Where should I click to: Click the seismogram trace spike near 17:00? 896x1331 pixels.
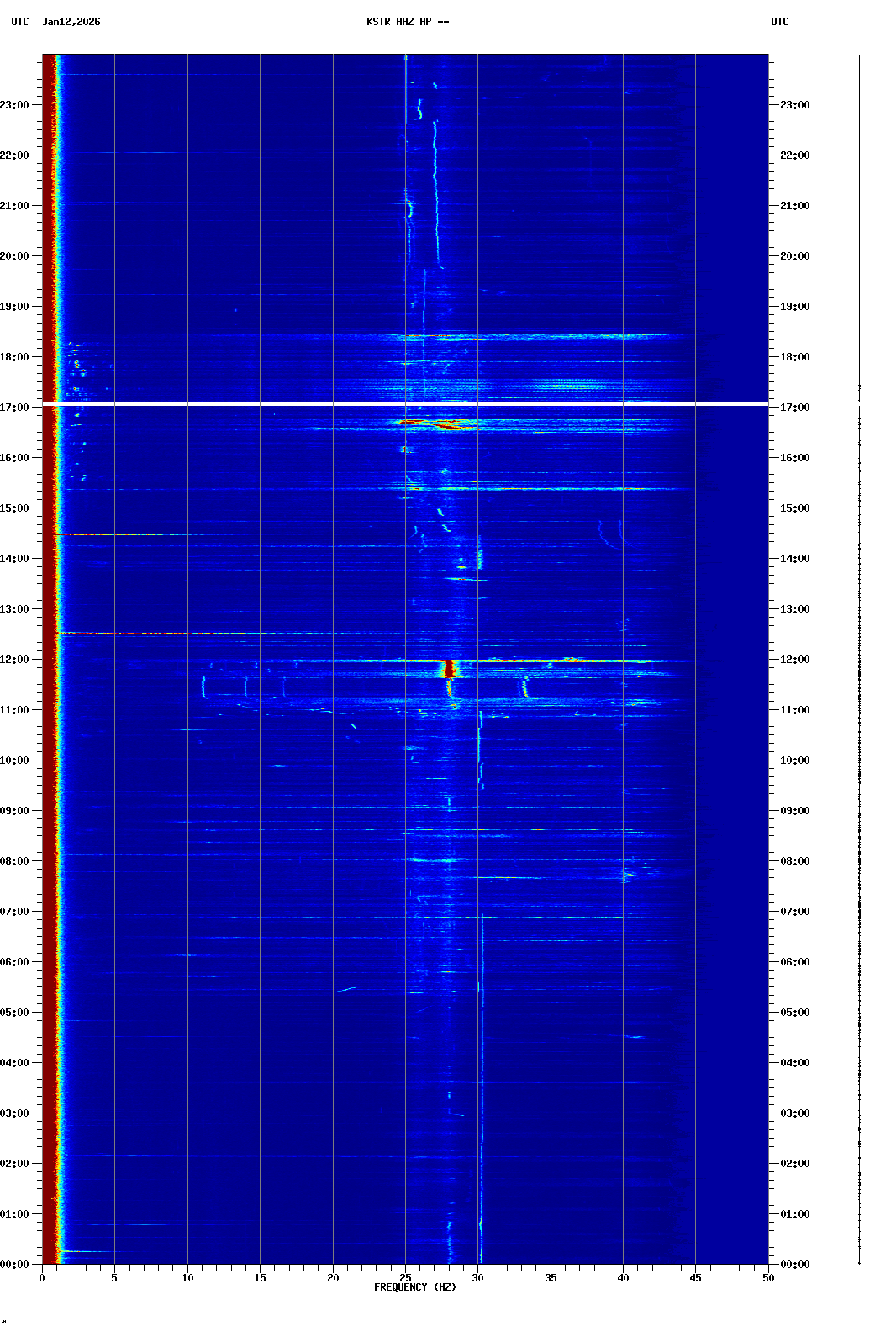coord(846,402)
